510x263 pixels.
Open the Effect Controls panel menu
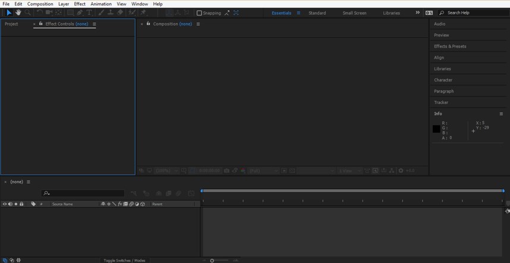pos(95,24)
